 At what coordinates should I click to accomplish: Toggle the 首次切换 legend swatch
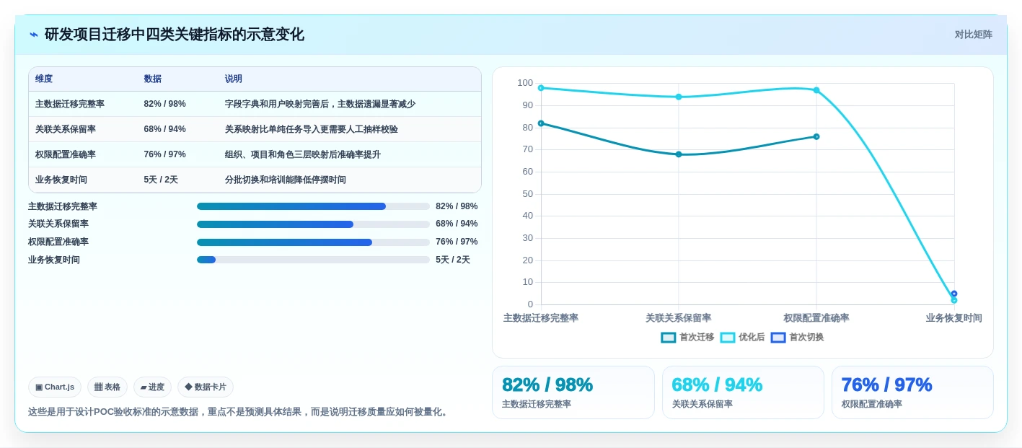click(x=778, y=338)
